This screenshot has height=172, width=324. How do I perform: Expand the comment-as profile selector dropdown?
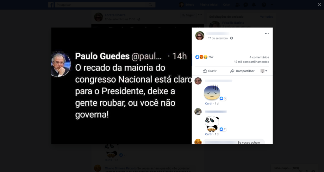pos(264,71)
